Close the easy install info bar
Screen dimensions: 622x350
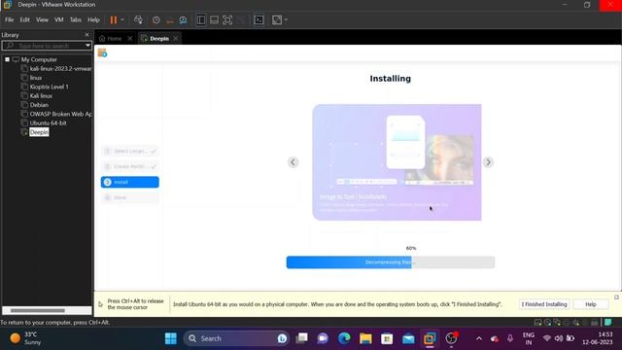616,297
